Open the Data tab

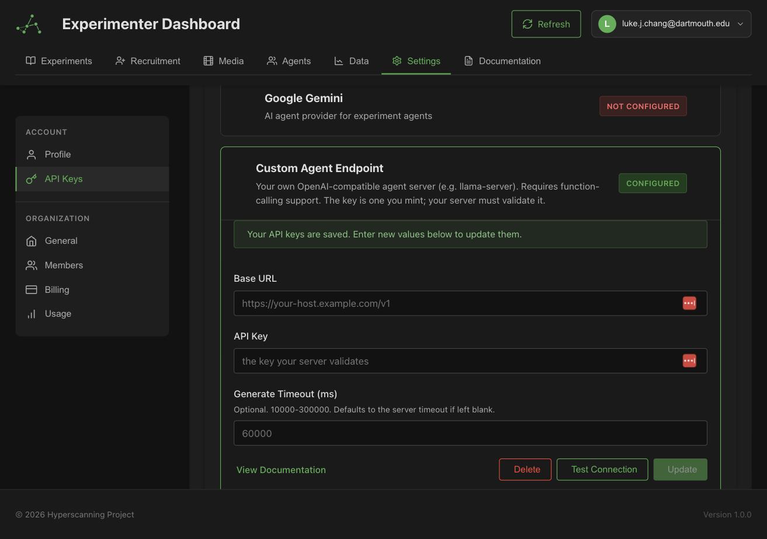(x=351, y=61)
